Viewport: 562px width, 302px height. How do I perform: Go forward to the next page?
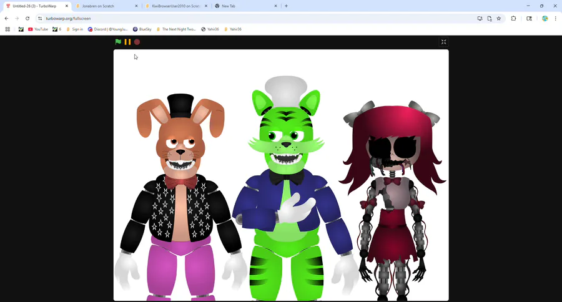(x=17, y=18)
